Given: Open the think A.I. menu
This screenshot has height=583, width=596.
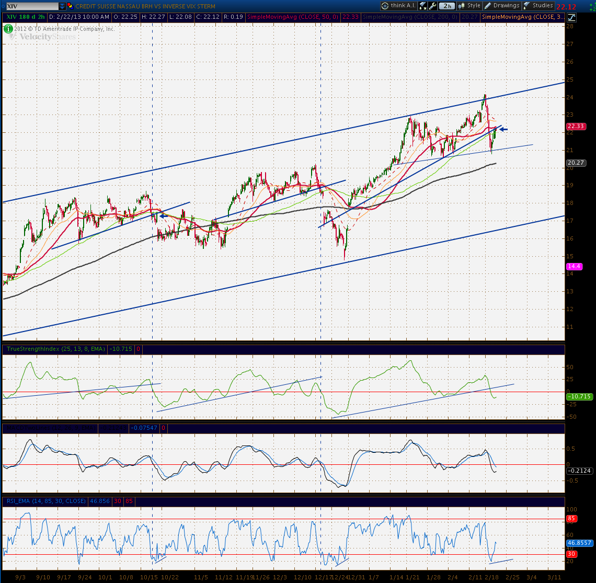Looking at the screenshot, I should (x=399, y=6).
